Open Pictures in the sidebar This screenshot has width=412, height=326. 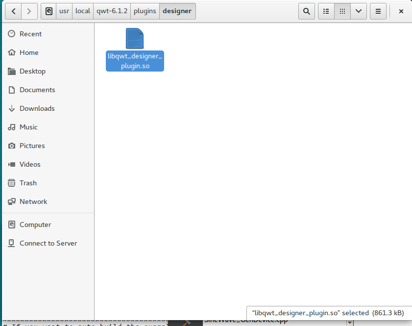pyautogui.click(x=48, y=146)
